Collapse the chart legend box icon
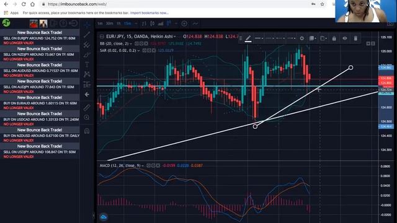The image size is (397, 223). [102, 37]
